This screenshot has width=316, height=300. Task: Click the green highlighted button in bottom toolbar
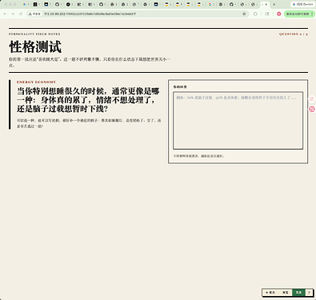pos(298,293)
